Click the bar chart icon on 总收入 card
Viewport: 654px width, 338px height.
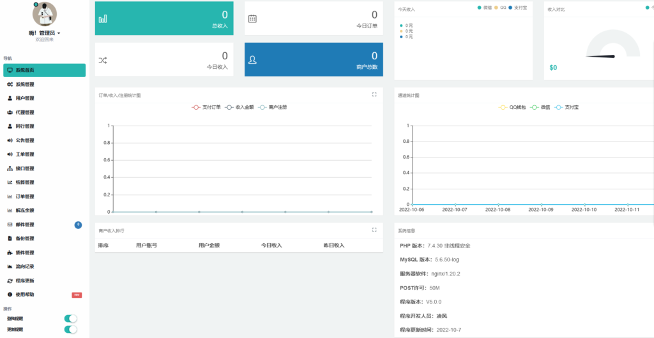(103, 18)
